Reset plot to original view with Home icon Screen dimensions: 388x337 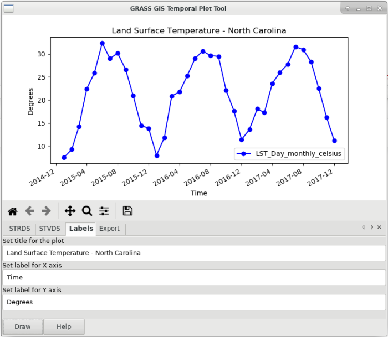12,211
